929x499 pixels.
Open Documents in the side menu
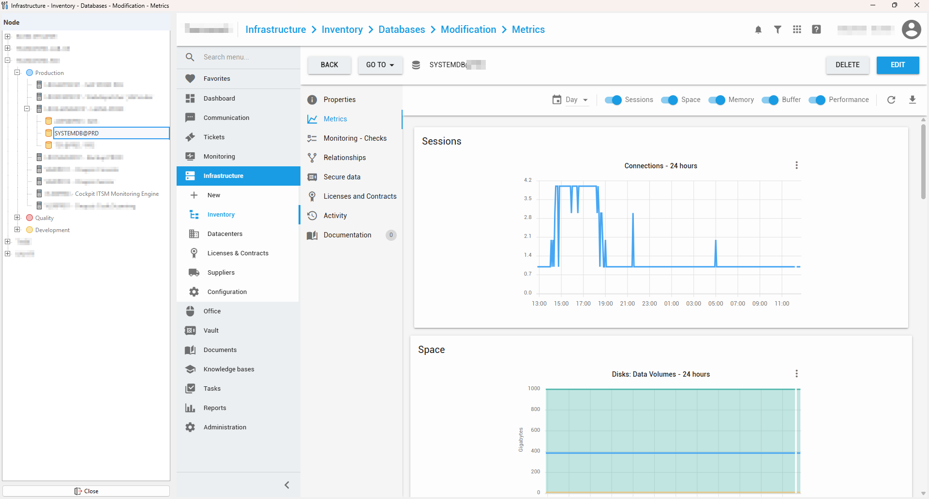pos(239,350)
